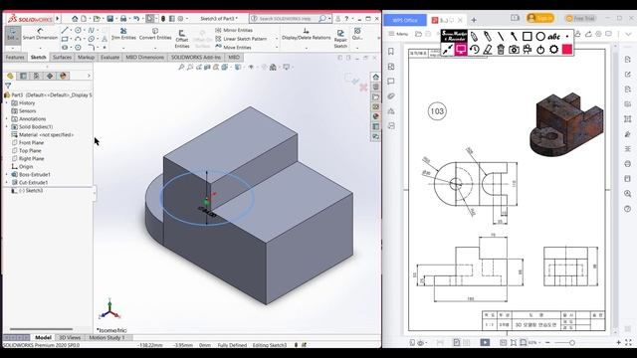Click the SolidWorks Home icon
The image size is (637, 358).
click(x=75, y=19)
